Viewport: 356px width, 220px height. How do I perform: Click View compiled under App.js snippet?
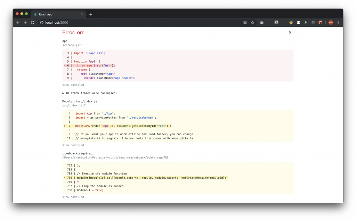click(x=73, y=85)
